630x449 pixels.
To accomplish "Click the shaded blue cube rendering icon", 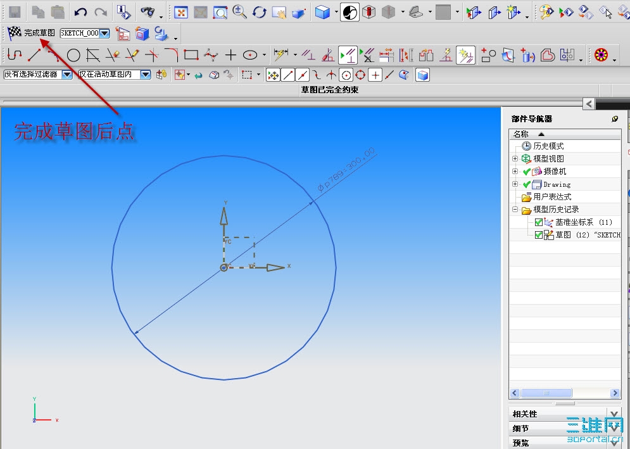I will tap(322, 13).
